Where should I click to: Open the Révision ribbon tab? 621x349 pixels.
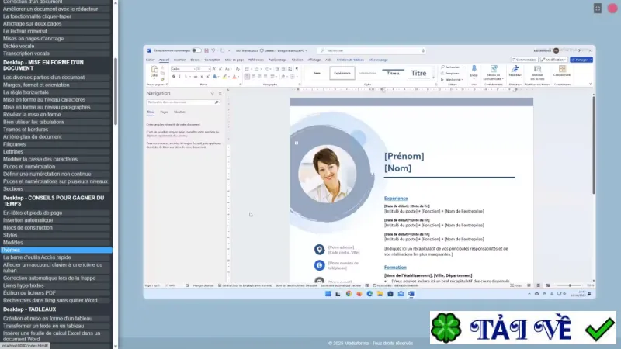pos(297,60)
